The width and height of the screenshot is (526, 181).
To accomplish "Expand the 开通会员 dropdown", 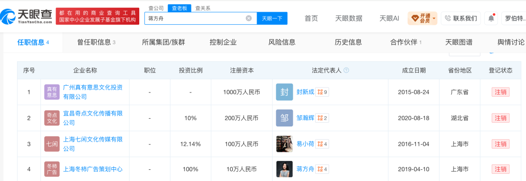I will [x=422, y=18].
